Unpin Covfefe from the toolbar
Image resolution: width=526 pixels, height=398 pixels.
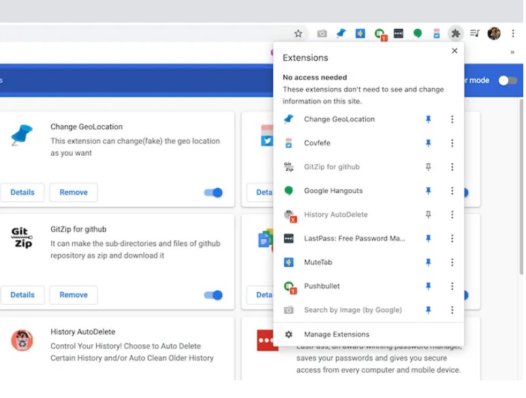(428, 144)
